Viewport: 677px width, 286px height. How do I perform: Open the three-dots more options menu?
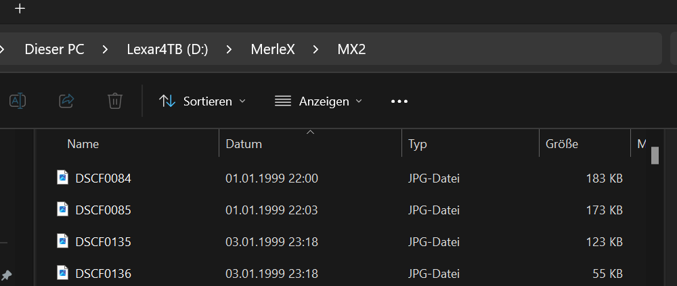tap(399, 101)
